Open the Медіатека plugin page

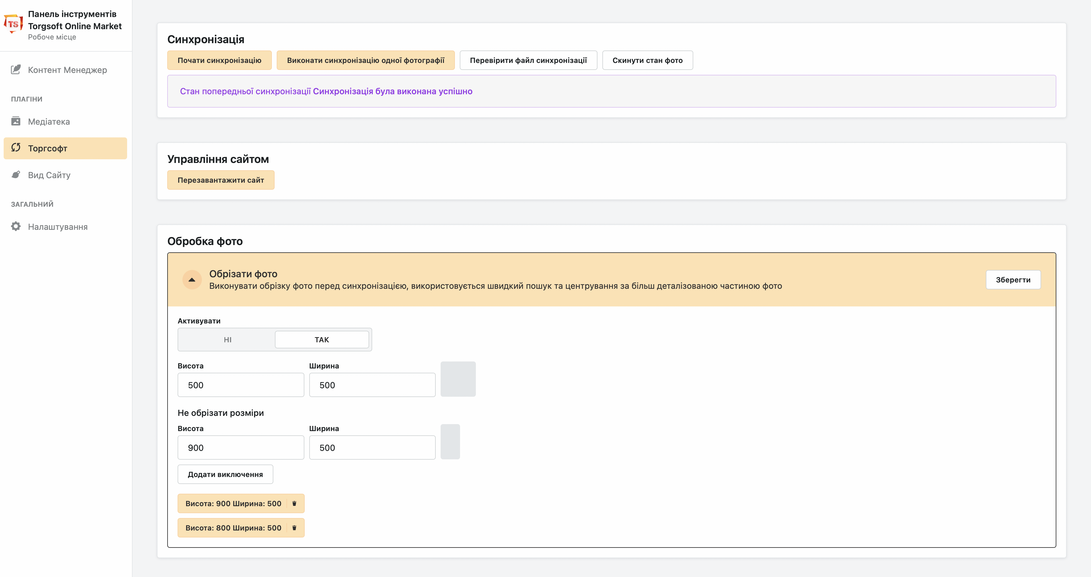point(49,122)
